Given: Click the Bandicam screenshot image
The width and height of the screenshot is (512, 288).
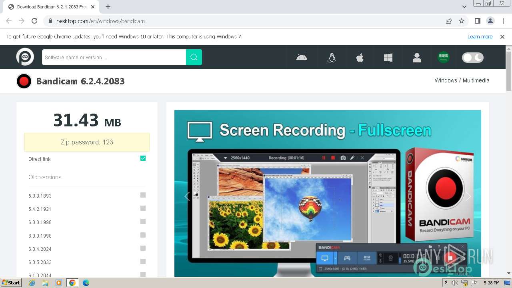Looking at the screenshot, I should [328, 193].
